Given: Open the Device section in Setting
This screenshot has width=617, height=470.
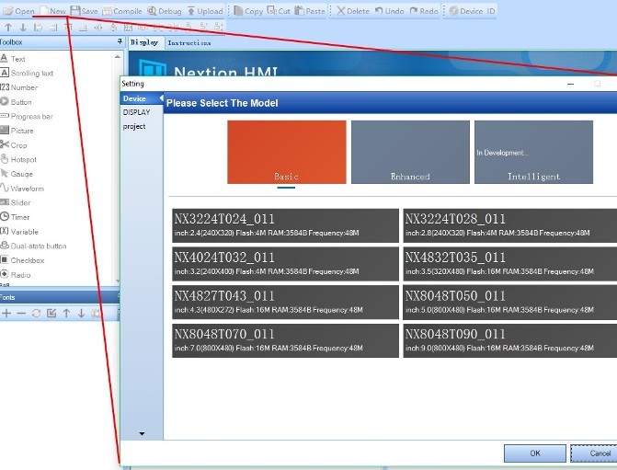Looking at the screenshot, I should point(142,98).
